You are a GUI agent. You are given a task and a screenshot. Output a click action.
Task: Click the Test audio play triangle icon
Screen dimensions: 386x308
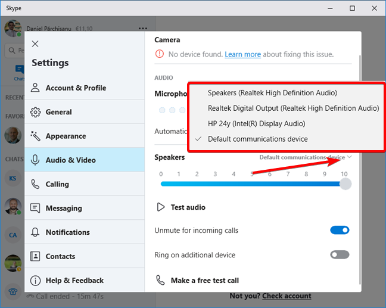click(x=160, y=207)
